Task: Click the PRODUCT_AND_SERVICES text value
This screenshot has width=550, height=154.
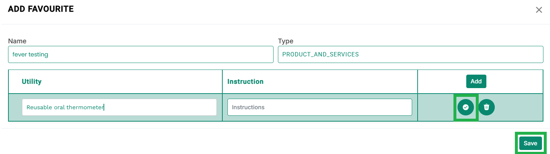Action: coord(321,55)
